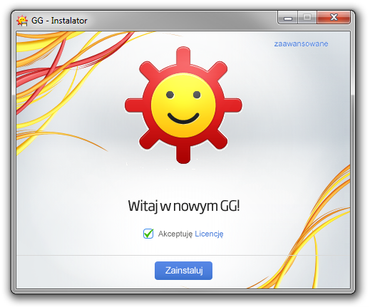Click the disabled maximize button
Screen dimensions: 370x307
pos(307,17)
